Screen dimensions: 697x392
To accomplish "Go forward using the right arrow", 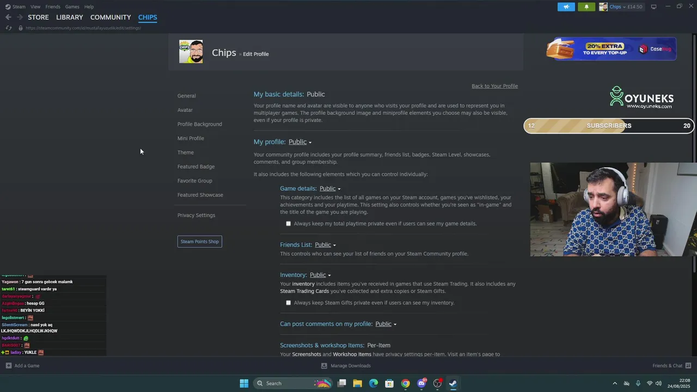I will (x=20, y=17).
